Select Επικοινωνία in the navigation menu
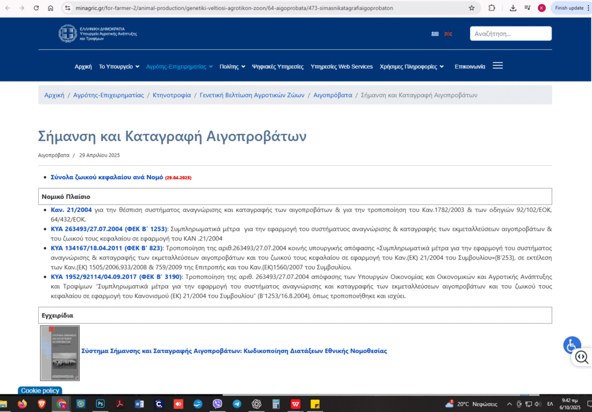 (x=471, y=66)
